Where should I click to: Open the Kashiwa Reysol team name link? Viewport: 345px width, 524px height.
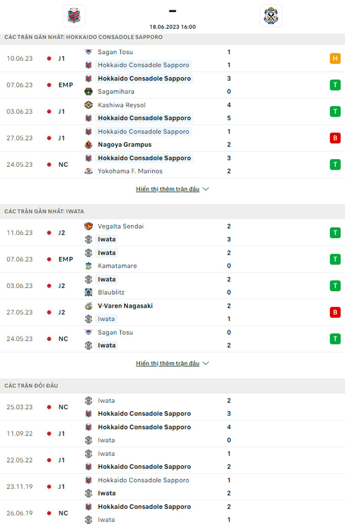click(122, 105)
